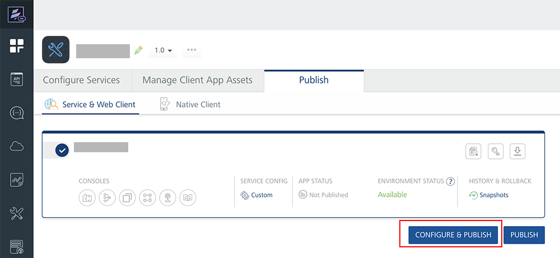Switch to Manage Client App Assets tab

click(x=198, y=80)
